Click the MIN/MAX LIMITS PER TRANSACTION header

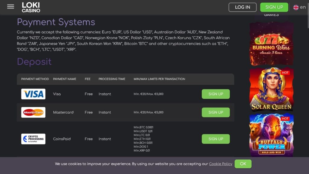tap(159, 79)
